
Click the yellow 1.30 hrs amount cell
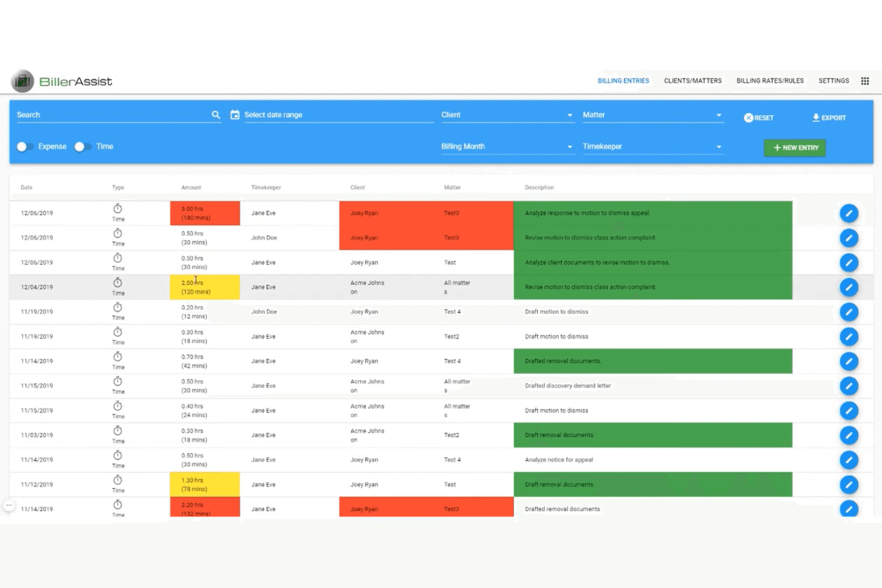point(205,485)
